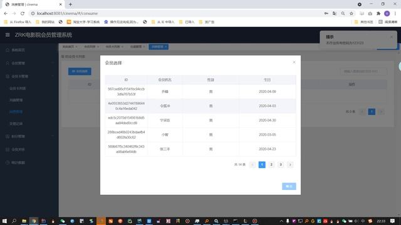
Task: Click member ID starting with edc5c207
Action: click(126, 121)
